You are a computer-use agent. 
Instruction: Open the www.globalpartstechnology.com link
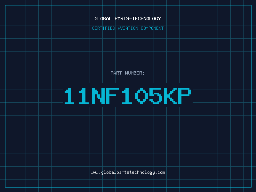[128, 172]
